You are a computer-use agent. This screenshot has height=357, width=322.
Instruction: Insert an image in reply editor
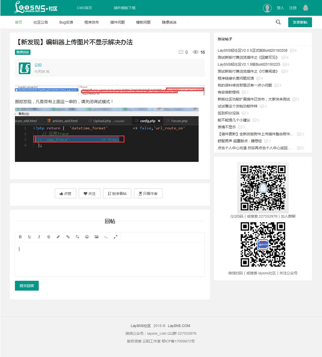click(96, 237)
